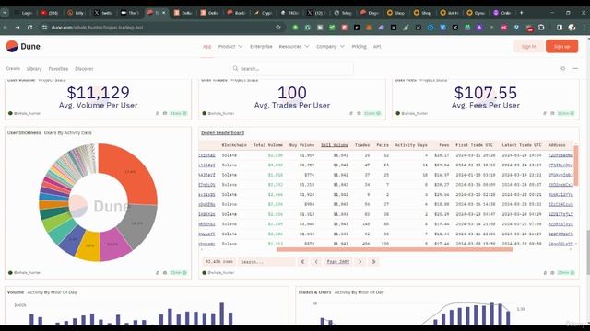Expand the Resources menu in Dune header
This screenshot has height=331, width=590.
click(294, 47)
